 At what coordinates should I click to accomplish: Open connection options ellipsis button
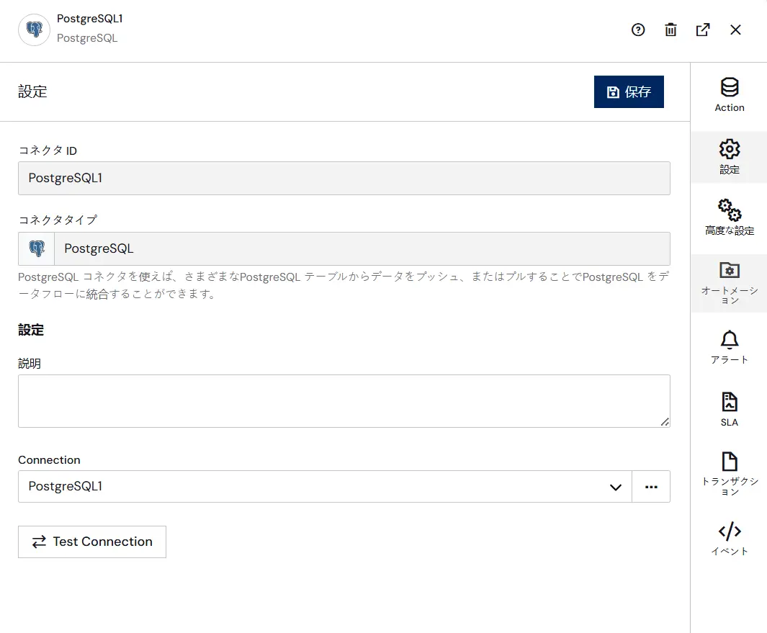click(651, 486)
